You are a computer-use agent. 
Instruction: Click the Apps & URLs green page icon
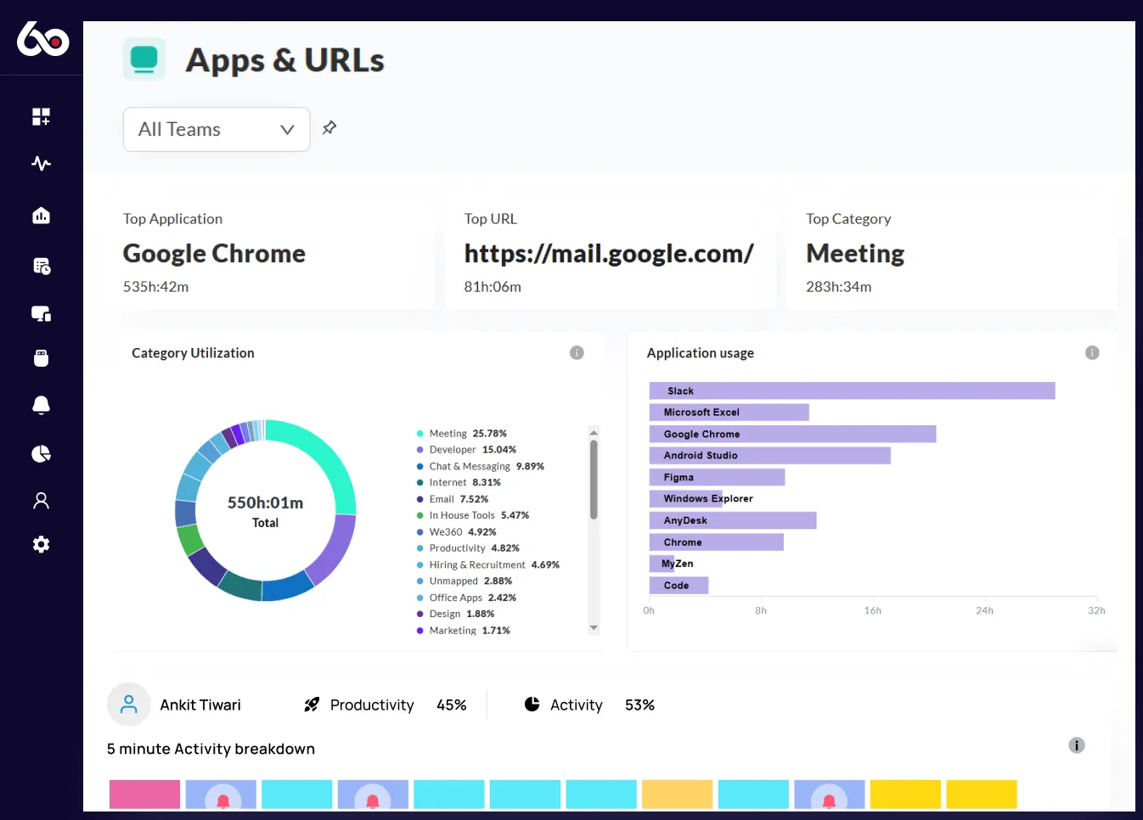click(144, 59)
